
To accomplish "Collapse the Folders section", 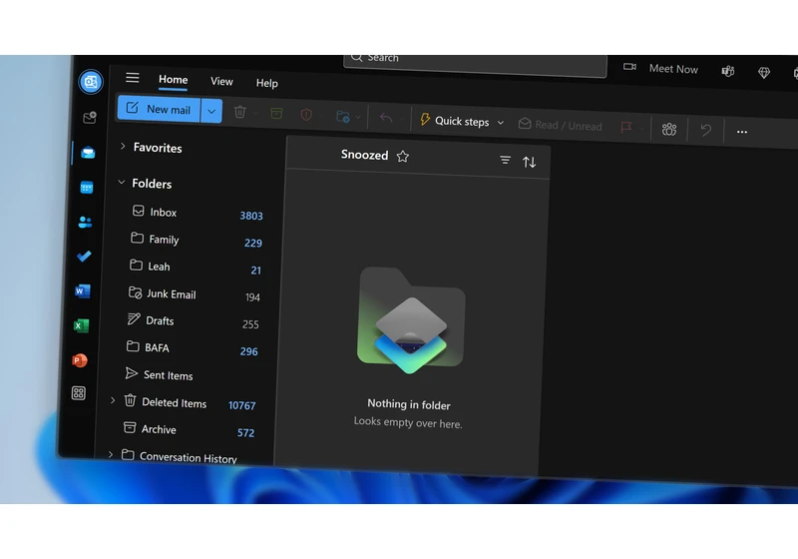I will point(121,182).
